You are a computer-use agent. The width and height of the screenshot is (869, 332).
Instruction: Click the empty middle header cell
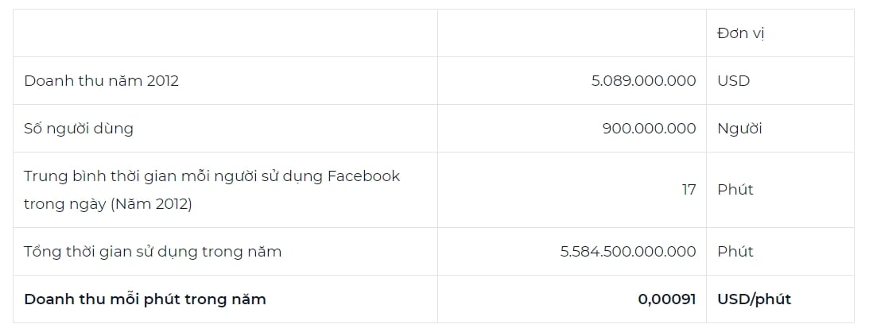[572, 33]
